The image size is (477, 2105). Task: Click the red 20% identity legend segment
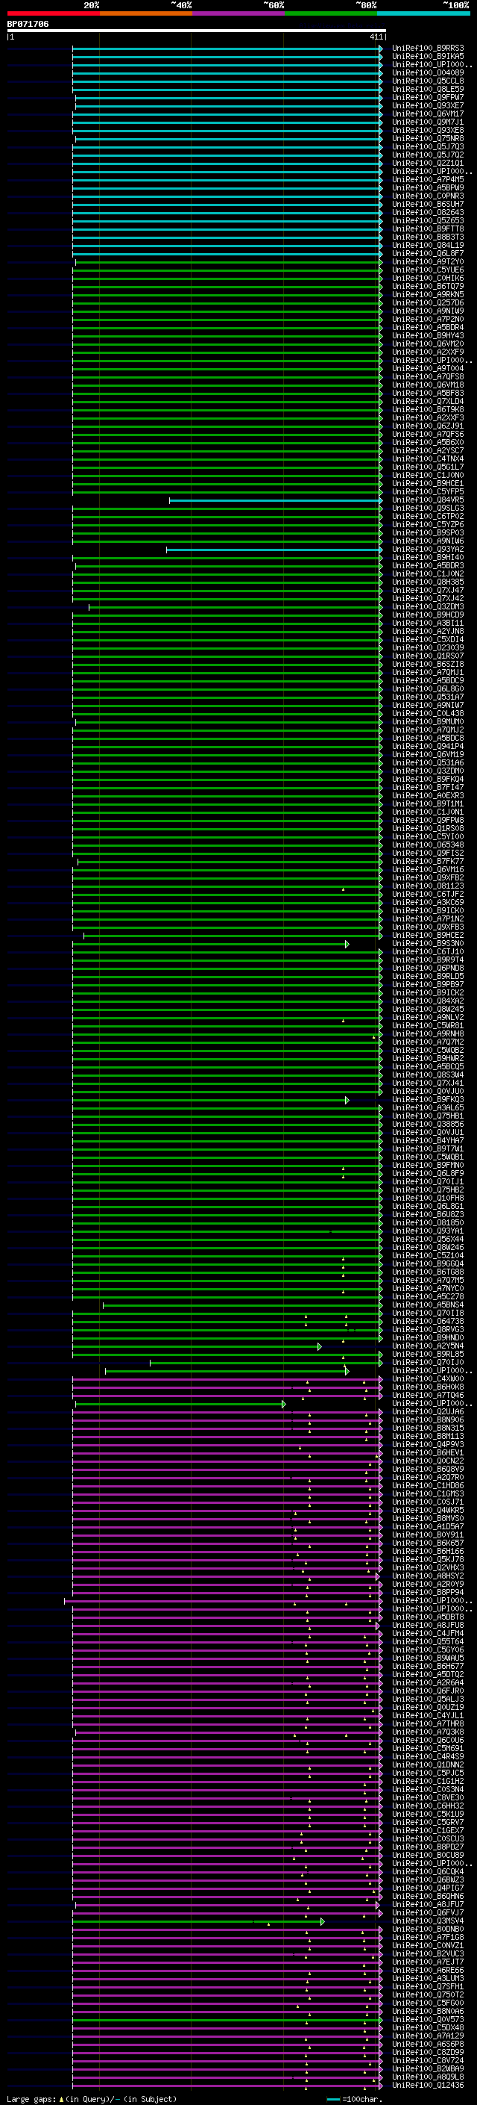[53, 13]
